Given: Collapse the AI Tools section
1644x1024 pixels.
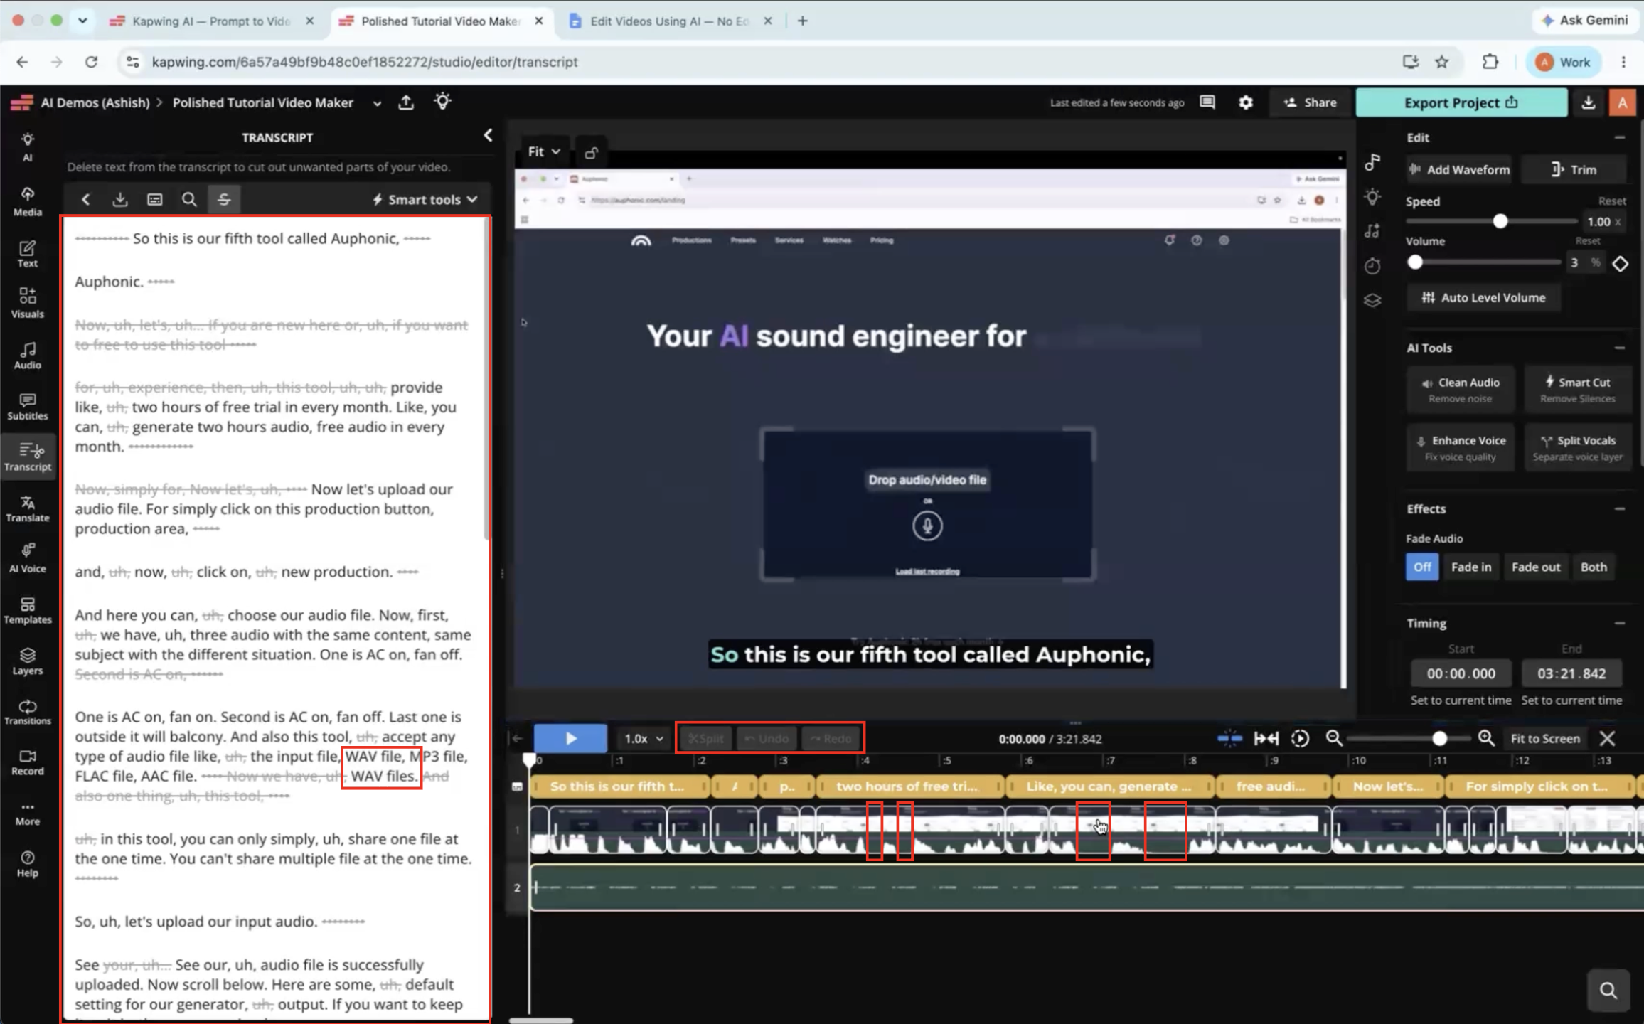Looking at the screenshot, I should click(1619, 348).
